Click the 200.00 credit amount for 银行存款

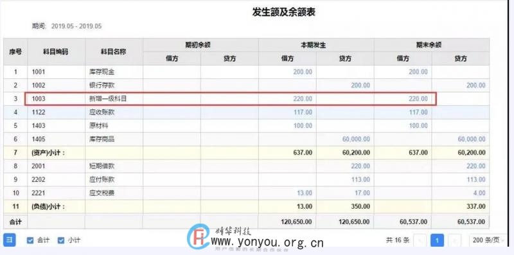(x=360, y=85)
